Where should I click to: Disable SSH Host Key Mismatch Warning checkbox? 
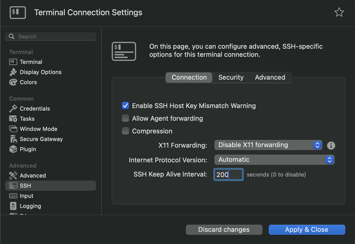125,106
